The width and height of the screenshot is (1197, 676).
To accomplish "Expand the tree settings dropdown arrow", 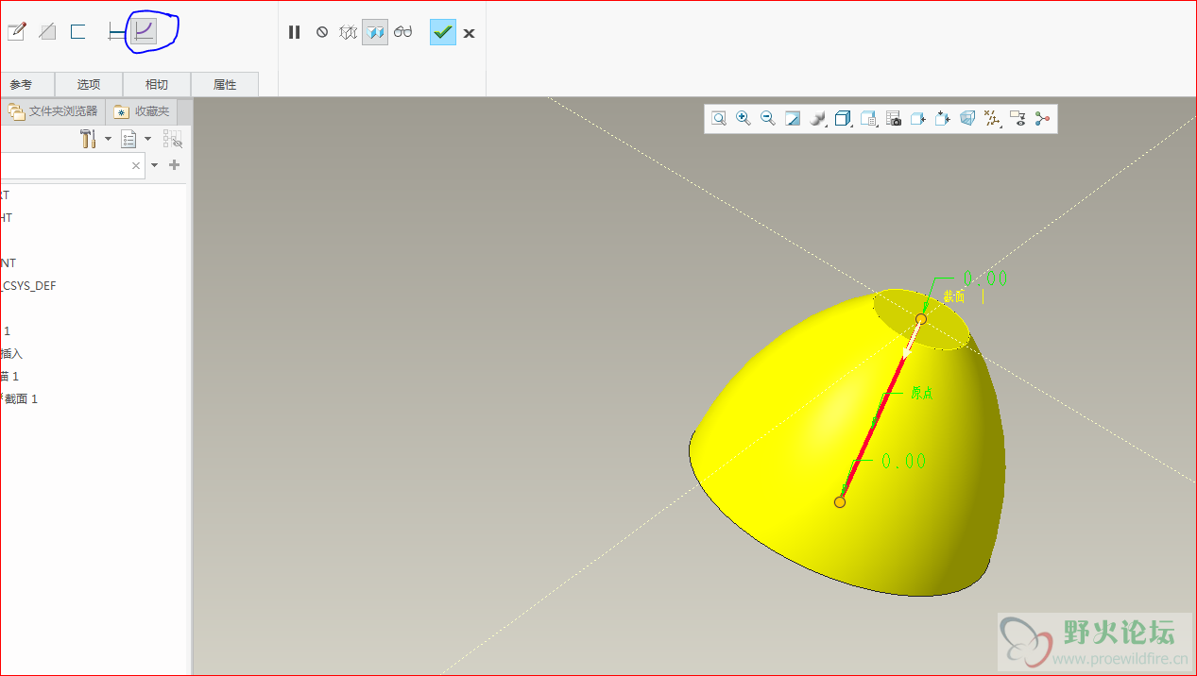I will [x=108, y=139].
